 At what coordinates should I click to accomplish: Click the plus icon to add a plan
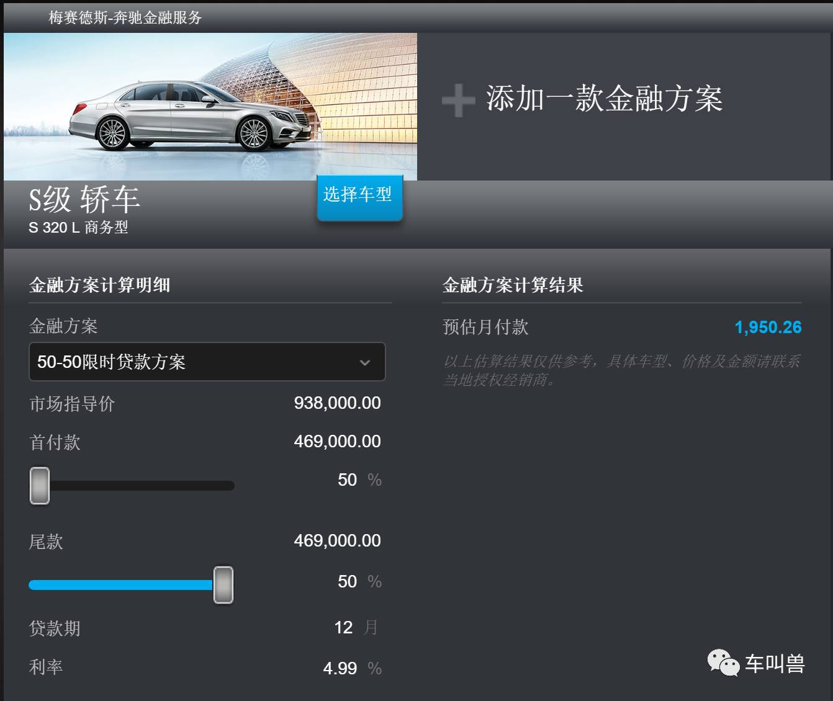pos(458,100)
